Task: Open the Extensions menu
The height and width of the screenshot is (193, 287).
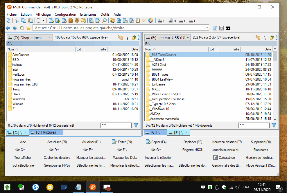Action: [88, 14]
